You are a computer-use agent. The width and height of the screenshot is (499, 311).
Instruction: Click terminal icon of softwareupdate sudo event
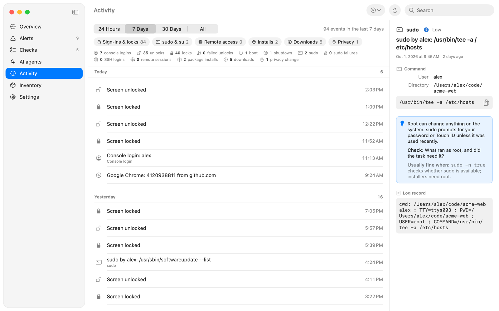click(99, 262)
